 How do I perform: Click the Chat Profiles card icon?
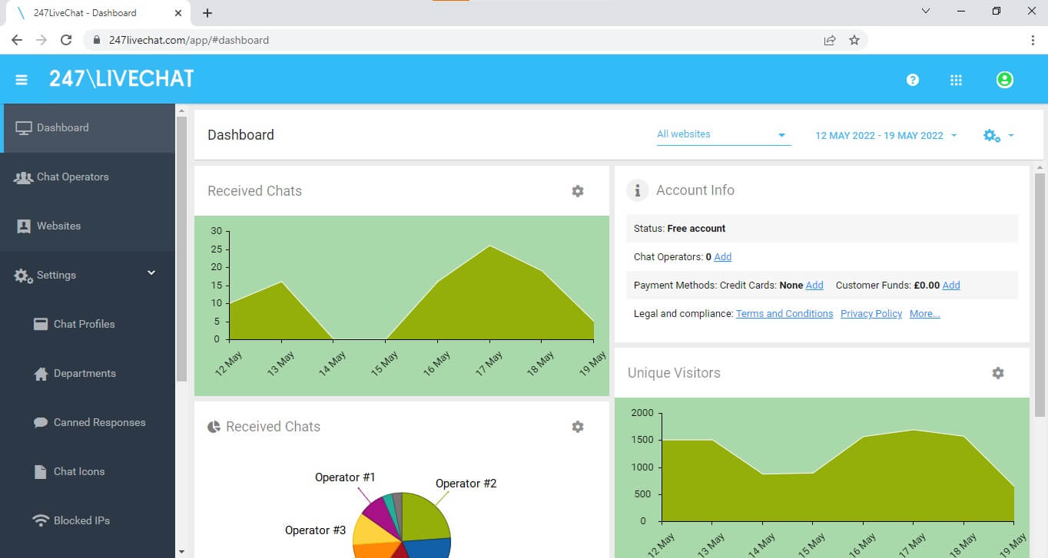pyautogui.click(x=41, y=324)
